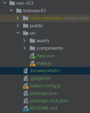Select the assets folder name
Screen dimensions: 90x113
[x=43, y=41]
